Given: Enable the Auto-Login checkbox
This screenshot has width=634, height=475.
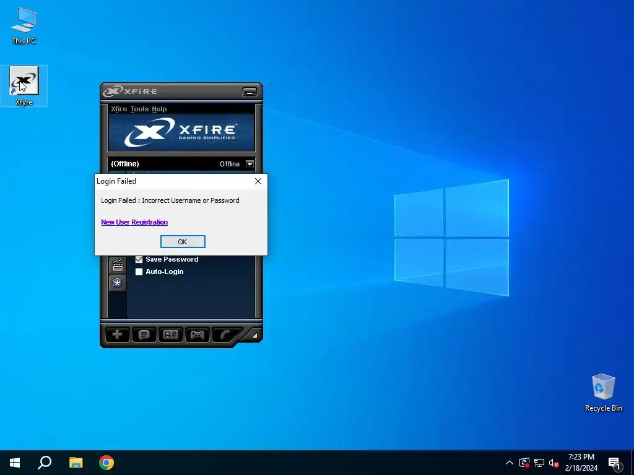Looking at the screenshot, I should click(139, 272).
